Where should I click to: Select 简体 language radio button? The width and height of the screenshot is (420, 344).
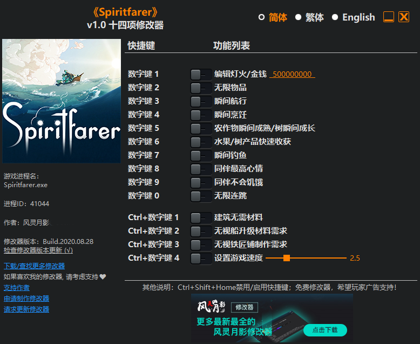pos(262,17)
